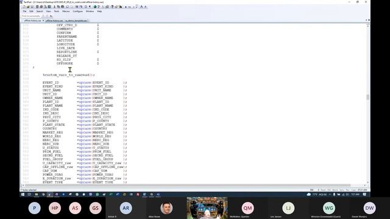
Task: Switch to the second offline history tab
Action: (x=54, y=21)
